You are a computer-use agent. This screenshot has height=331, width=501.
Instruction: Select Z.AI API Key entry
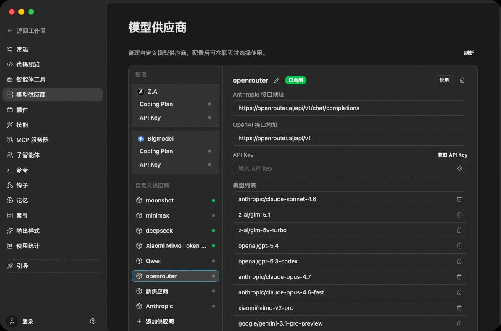click(175, 118)
